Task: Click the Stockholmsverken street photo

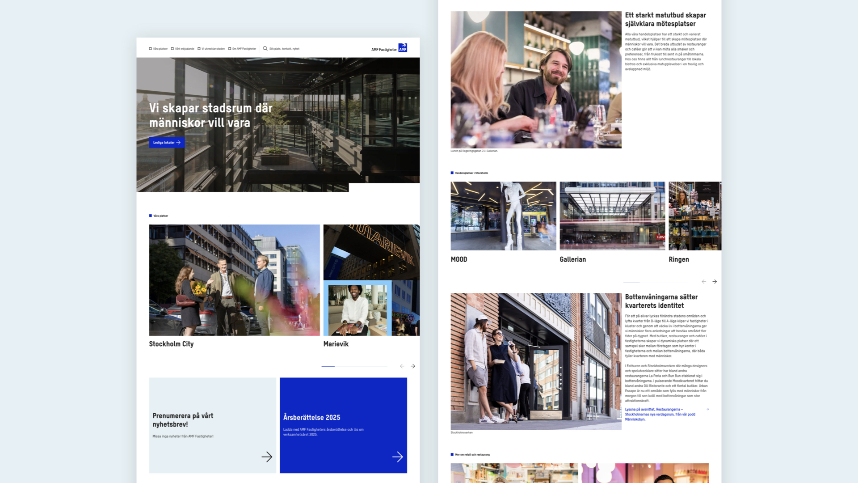Action: tap(536, 361)
